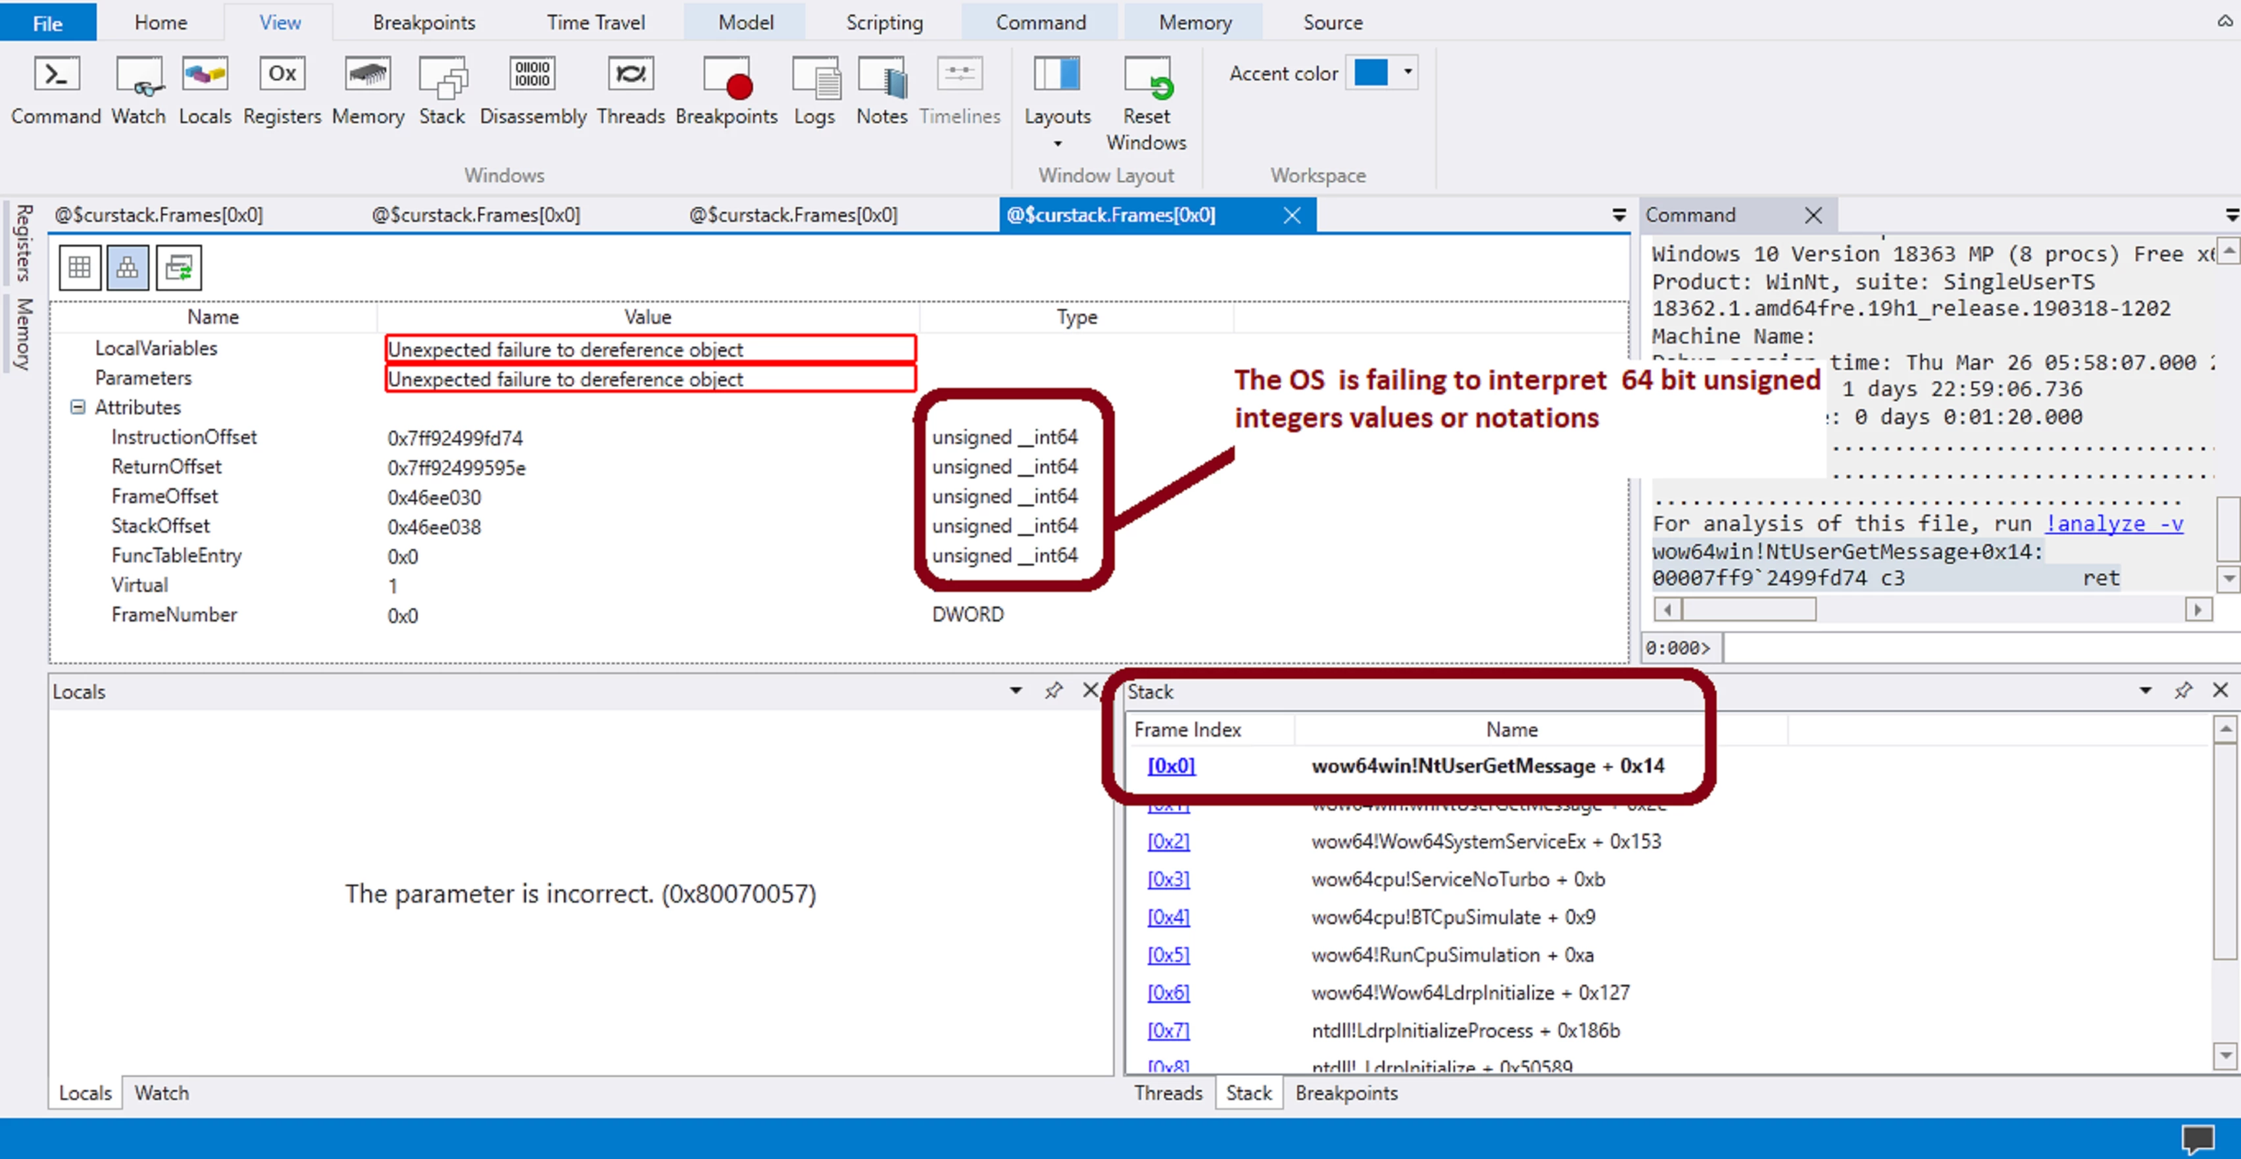Image resolution: width=2241 pixels, height=1159 pixels.
Task: Select stack frame [0x2] link
Action: tap(1168, 841)
